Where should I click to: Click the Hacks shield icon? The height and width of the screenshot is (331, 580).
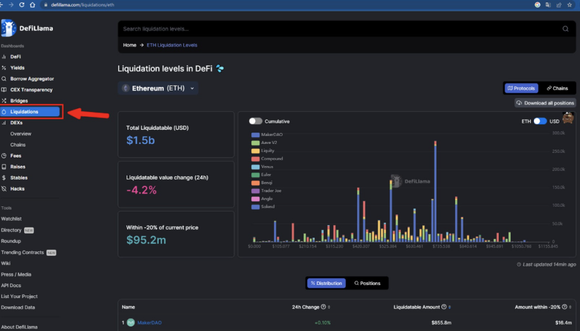click(4, 189)
